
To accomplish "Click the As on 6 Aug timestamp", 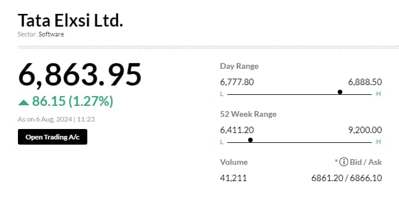I will pyautogui.click(x=56, y=119).
